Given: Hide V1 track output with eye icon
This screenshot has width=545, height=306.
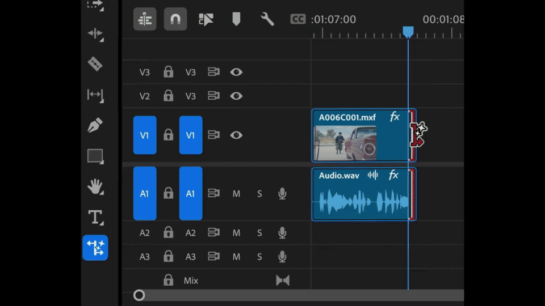Looking at the screenshot, I should [x=236, y=135].
